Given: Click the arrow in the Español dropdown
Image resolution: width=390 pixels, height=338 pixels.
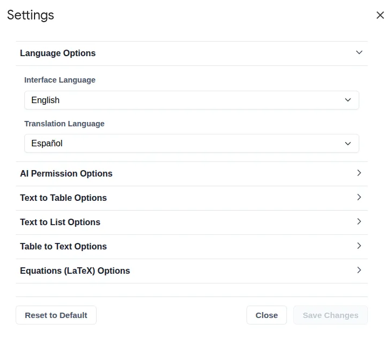Looking at the screenshot, I should pos(348,144).
